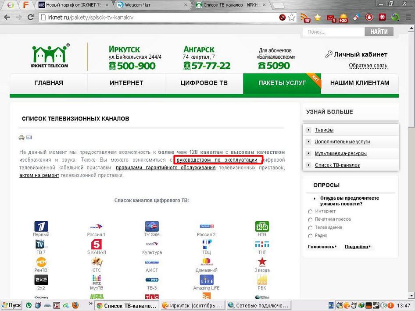Click the browser forward arrow
415x311 pixels.
click(x=19, y=18)
